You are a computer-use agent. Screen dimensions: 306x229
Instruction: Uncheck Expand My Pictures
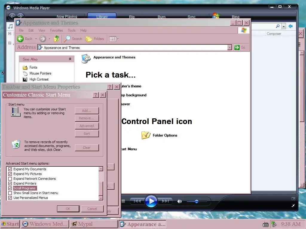click(x=10, y=174)
